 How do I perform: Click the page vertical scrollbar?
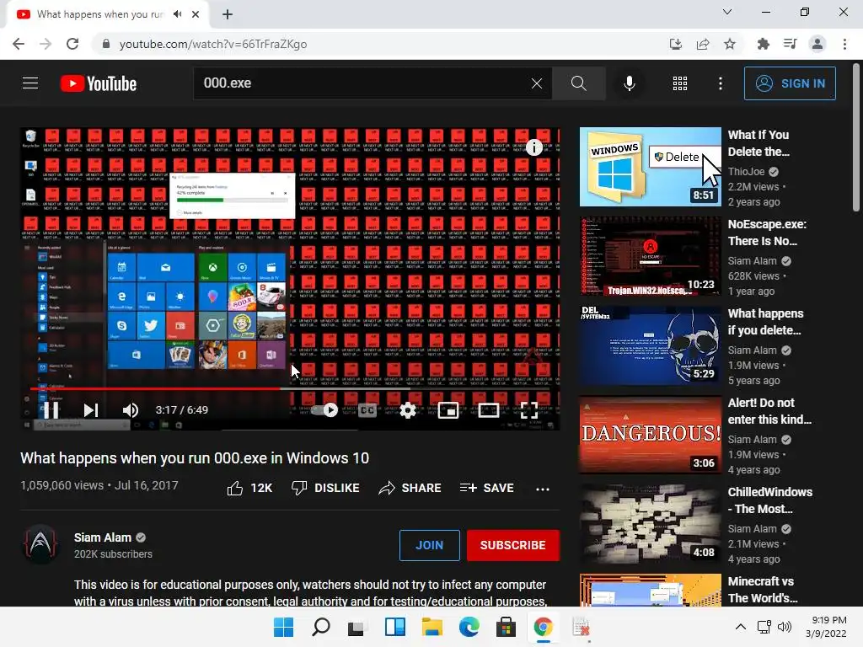coord(856,137)
